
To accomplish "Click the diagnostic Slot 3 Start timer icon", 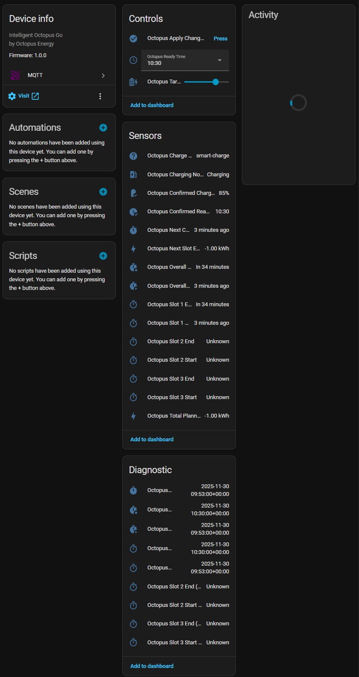I will pyautogui.click(x=133, y=643).
